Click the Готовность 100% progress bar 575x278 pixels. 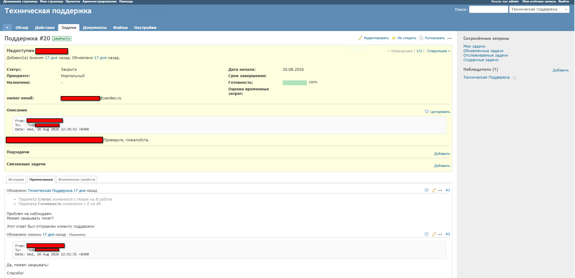click(295, 83)
